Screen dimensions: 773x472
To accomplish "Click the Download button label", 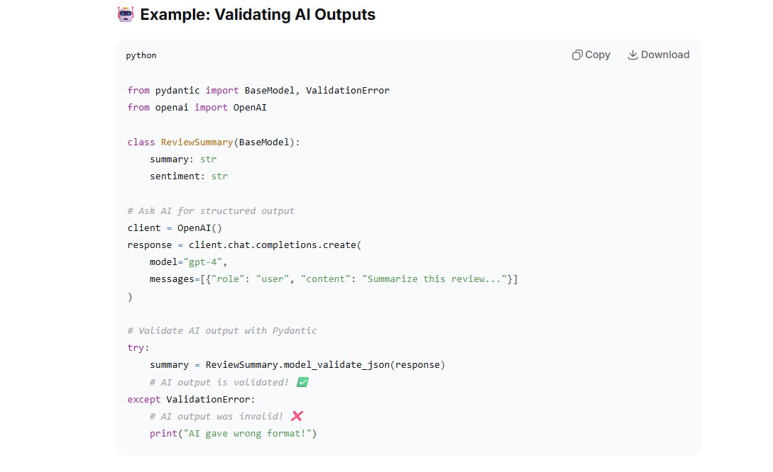I will [x=665, y=55].
